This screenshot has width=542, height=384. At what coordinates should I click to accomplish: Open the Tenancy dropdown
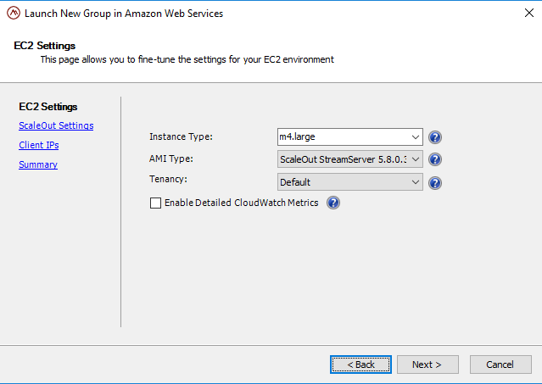pos(415,182)
